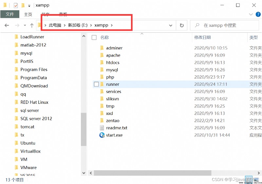Click 新加卷 (E:) in the address path
Screen dimensions: 262x184
(x=78, y=25)
